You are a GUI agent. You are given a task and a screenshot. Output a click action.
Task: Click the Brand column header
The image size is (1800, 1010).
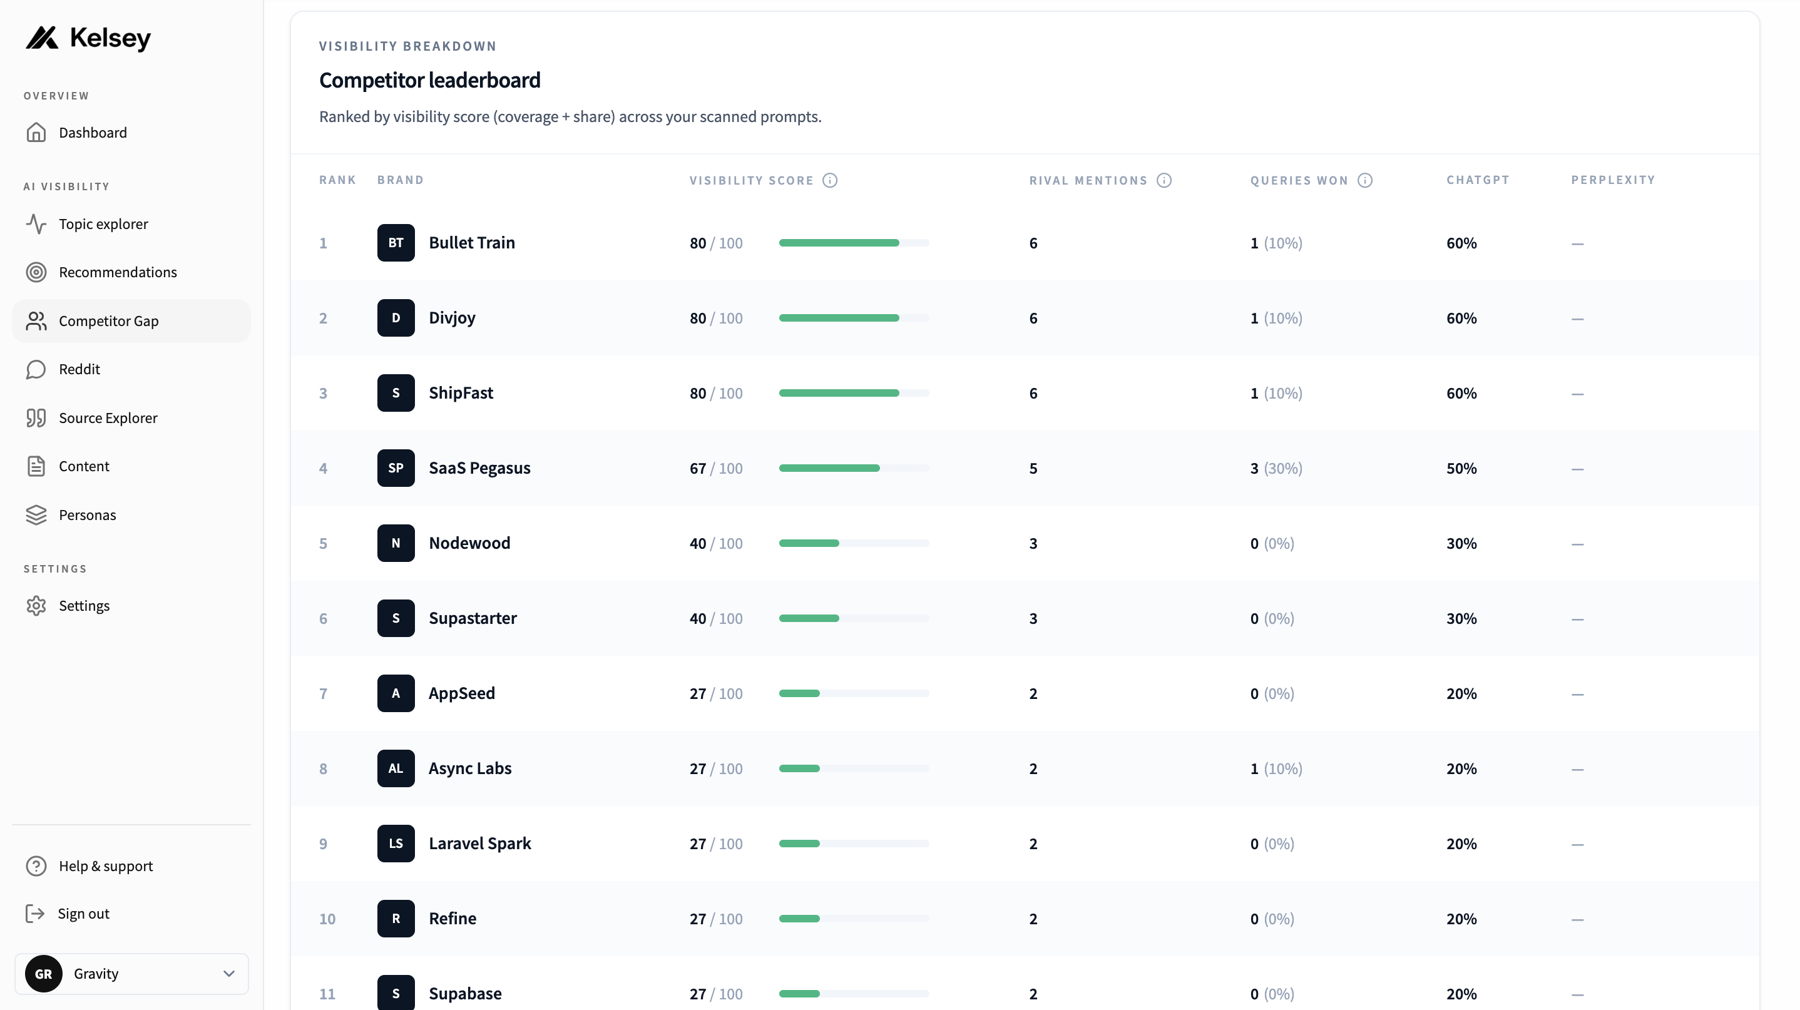pos(401,180)
